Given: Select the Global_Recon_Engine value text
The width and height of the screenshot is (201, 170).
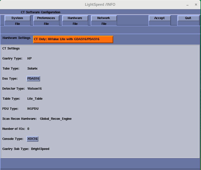Looking at the screenshot, I should point(56,119).
